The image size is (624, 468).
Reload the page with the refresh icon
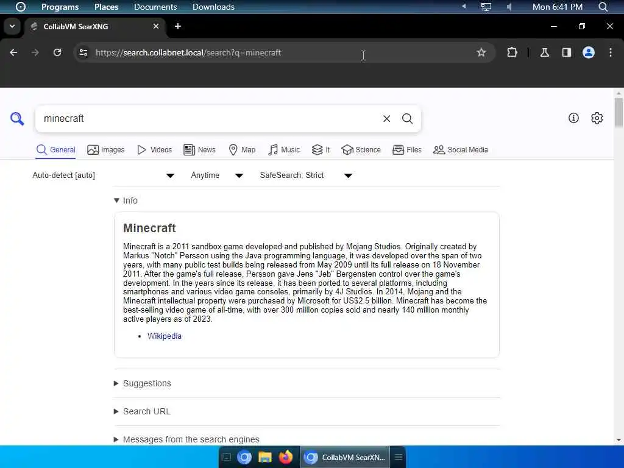coord(57,52)
